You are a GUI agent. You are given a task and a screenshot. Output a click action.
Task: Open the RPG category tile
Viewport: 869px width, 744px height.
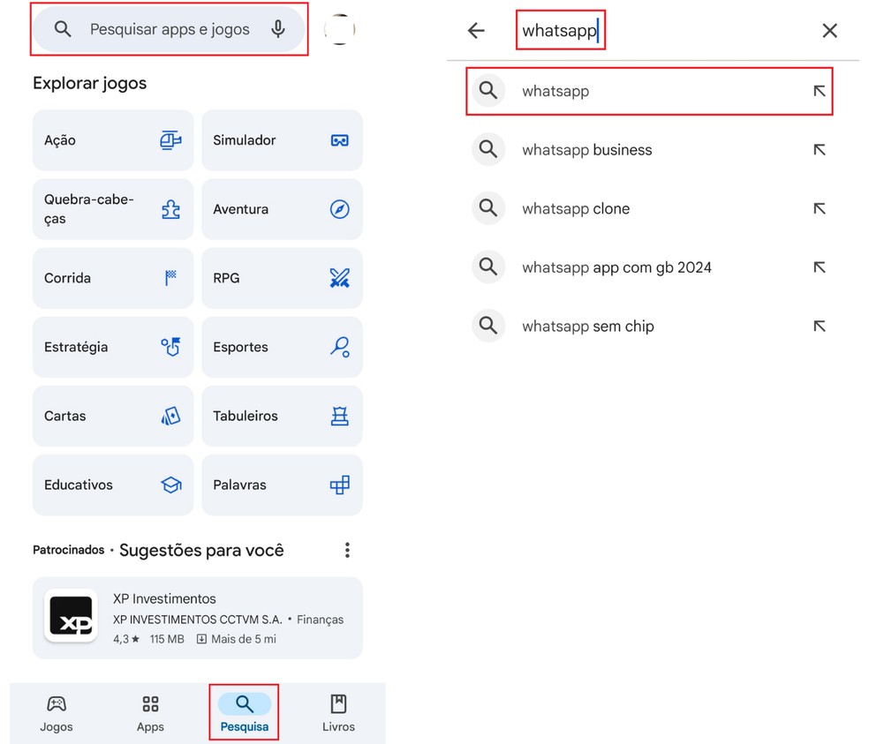(282, 278)
